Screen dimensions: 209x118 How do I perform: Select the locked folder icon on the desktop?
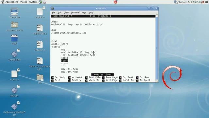[40, 77]
